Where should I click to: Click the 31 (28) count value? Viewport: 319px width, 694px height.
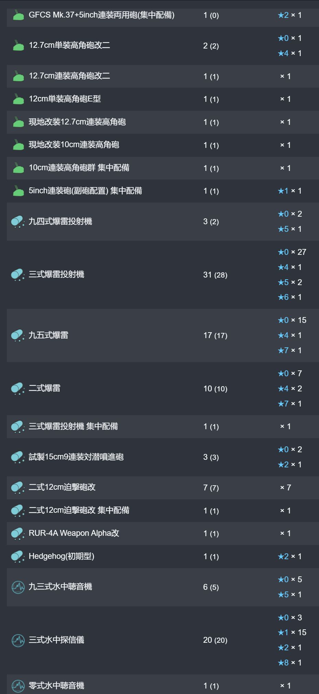click(215, 275)
